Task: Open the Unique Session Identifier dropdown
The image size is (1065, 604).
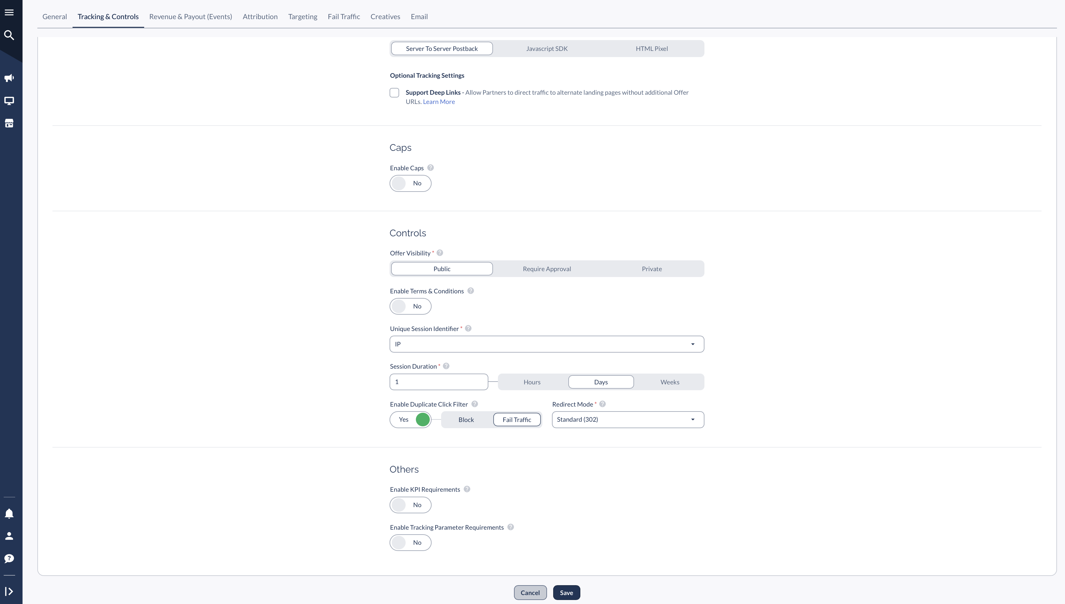Action: pyautogui.click(x=547, y=344)
